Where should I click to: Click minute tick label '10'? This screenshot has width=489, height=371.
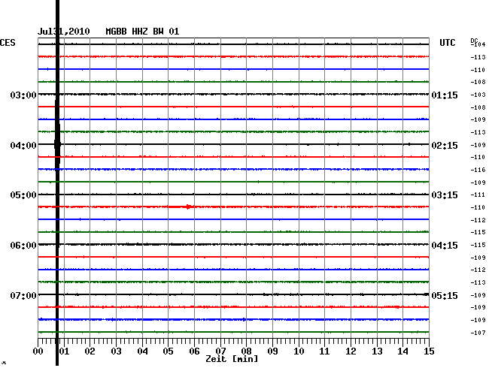[x=299, y=351]
